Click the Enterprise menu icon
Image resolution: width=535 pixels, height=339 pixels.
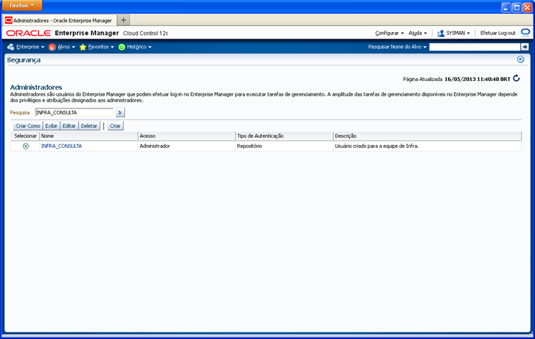(x=11, y=47)
